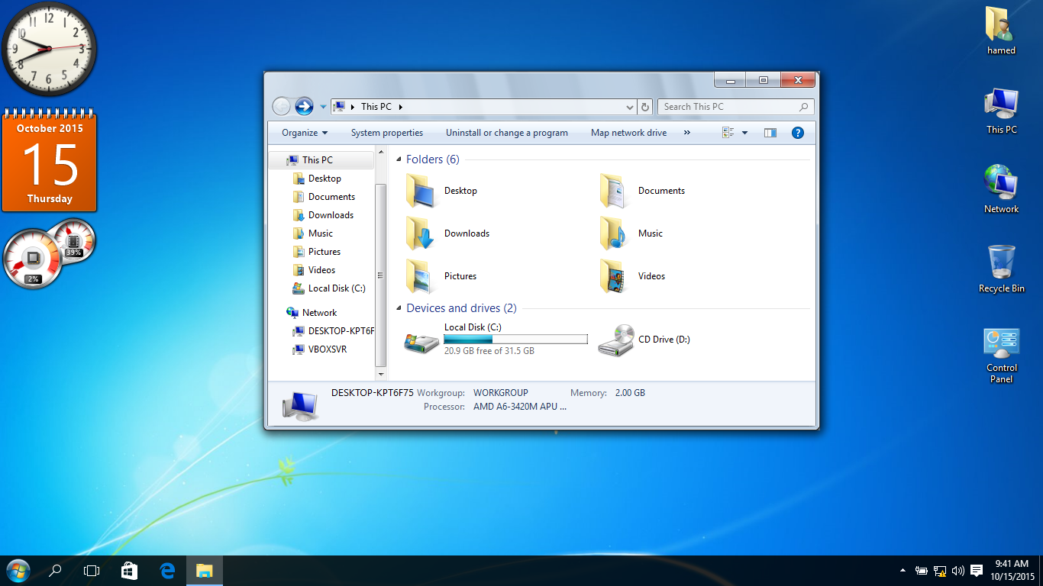1043x586 pixels.
Task: Open Recycle Bin on the desktop
Action: 1001,262
